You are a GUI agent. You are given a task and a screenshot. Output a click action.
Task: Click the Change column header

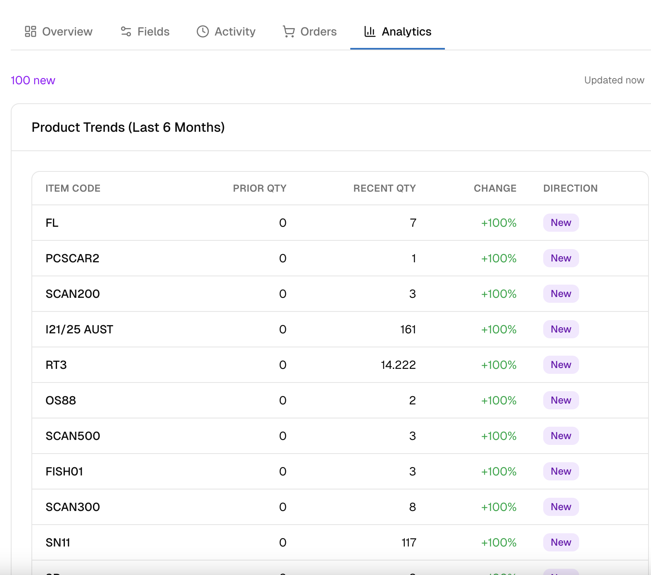[x=495, y=188]
